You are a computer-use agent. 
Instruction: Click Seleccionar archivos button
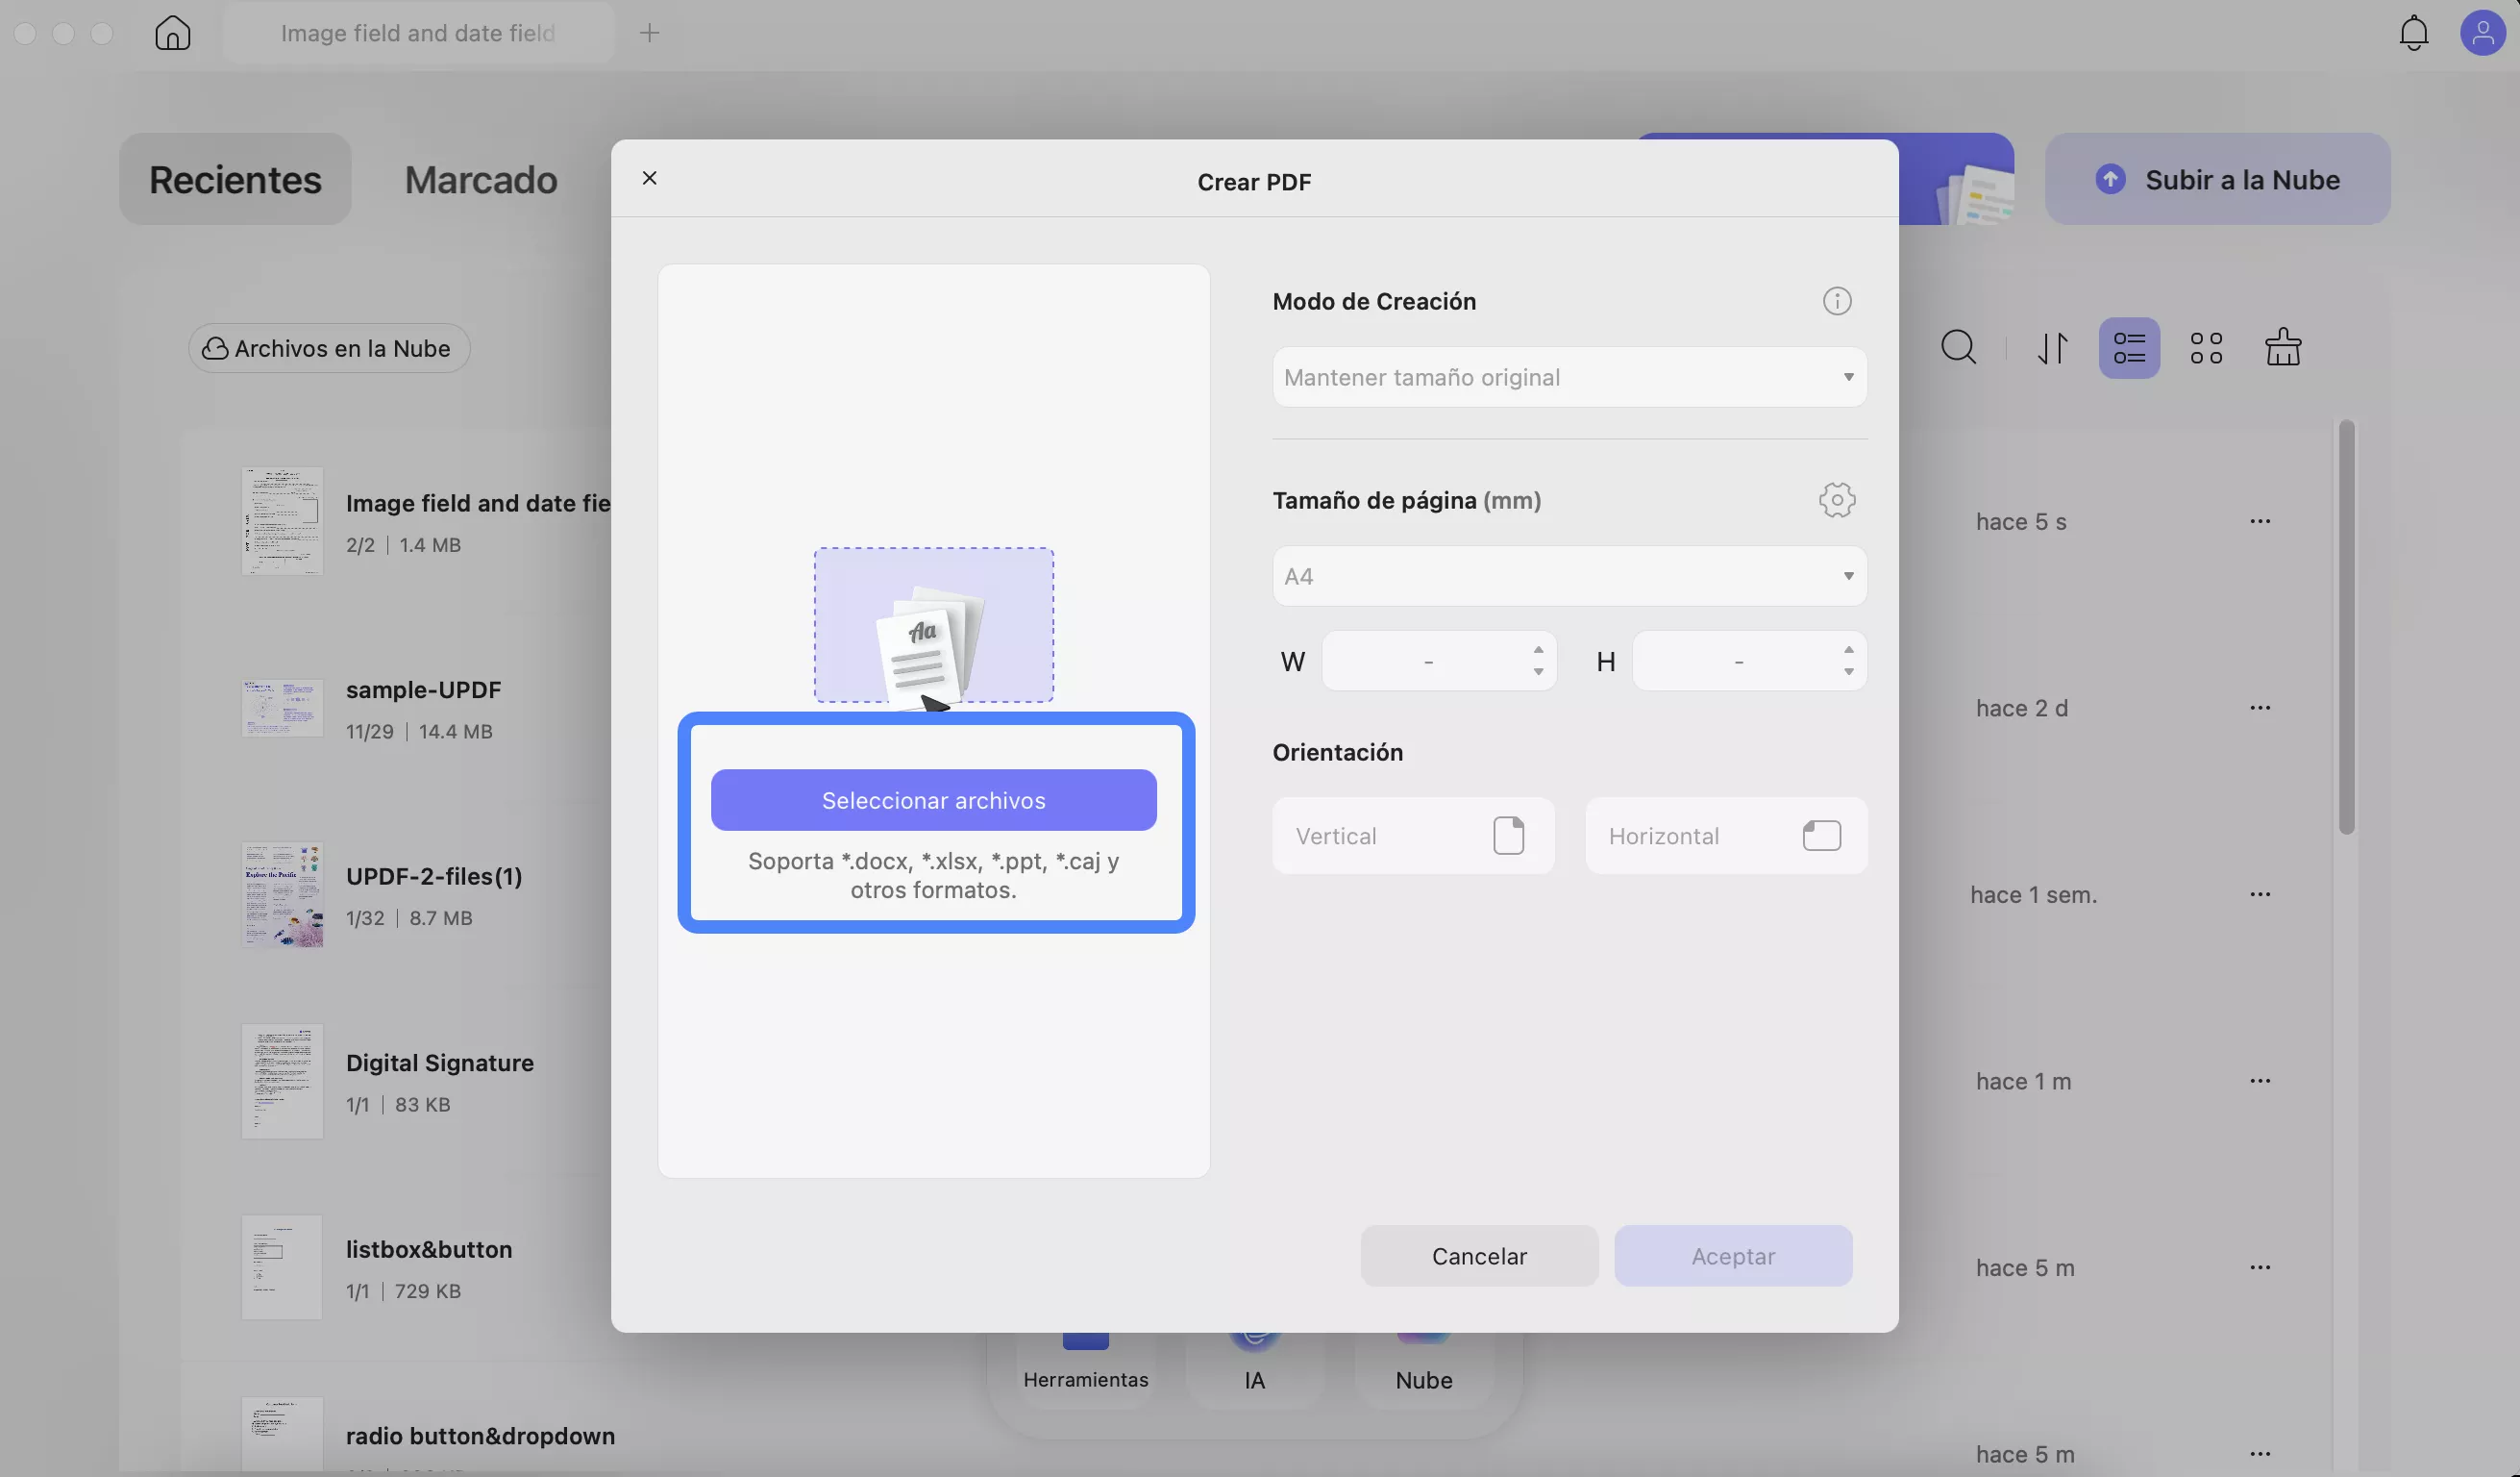[x=933, y=801]
